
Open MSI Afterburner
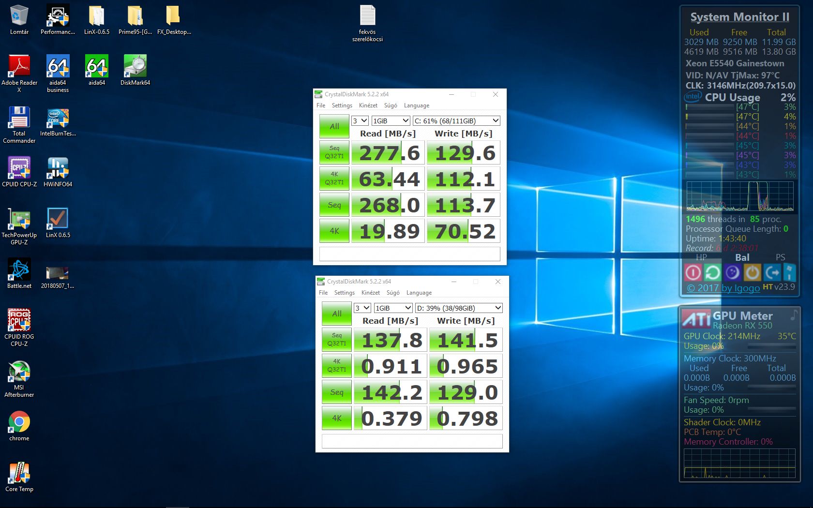pyautogui.click(x=19, y=379)
